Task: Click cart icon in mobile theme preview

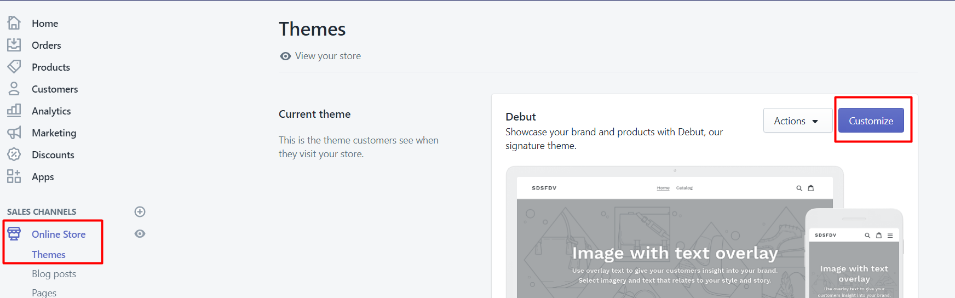Action: [879, 235]
